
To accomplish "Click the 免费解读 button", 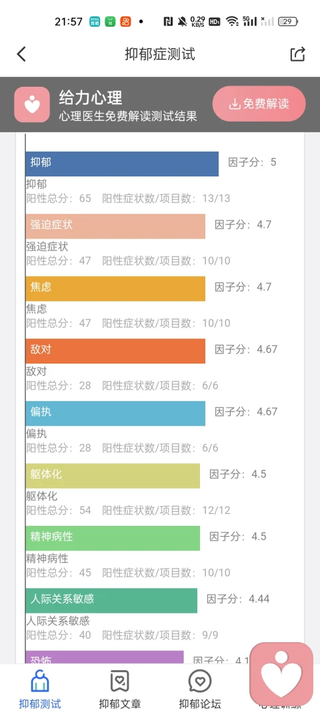I will pyautogui.click(x=259, y=104).
